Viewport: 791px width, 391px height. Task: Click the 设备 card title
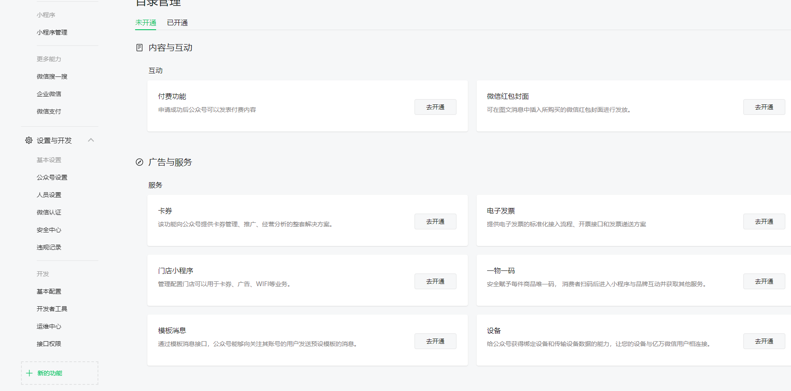(x=494, y=330)
